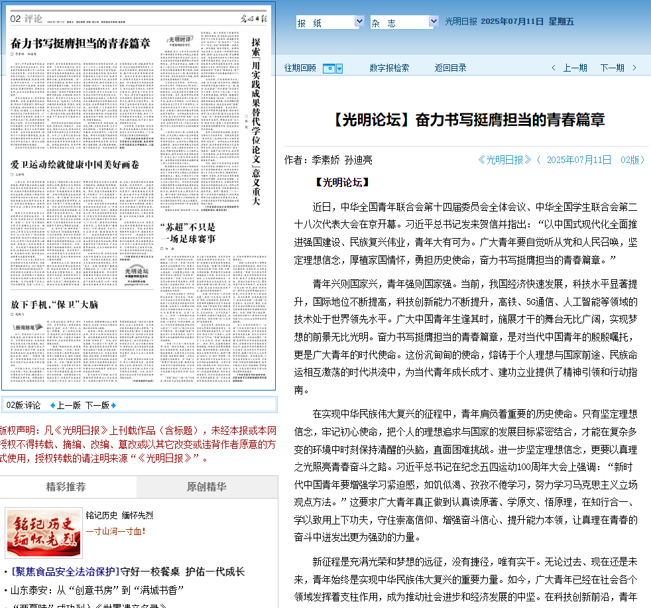
Task: Click 返回目录 to return to contents
Action: 450,68
